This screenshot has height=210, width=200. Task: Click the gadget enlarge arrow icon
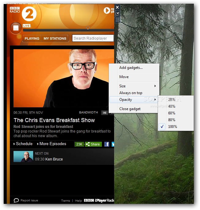(117, 14)
